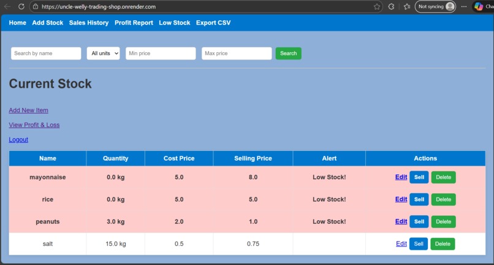Click the 15.0 kg quantity cell
494x265 pixels.
pos(116,244)
